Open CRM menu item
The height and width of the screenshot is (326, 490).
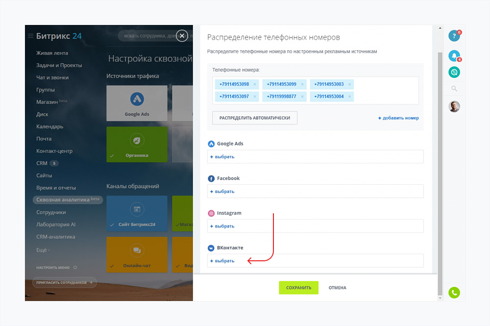pos(42,163)
